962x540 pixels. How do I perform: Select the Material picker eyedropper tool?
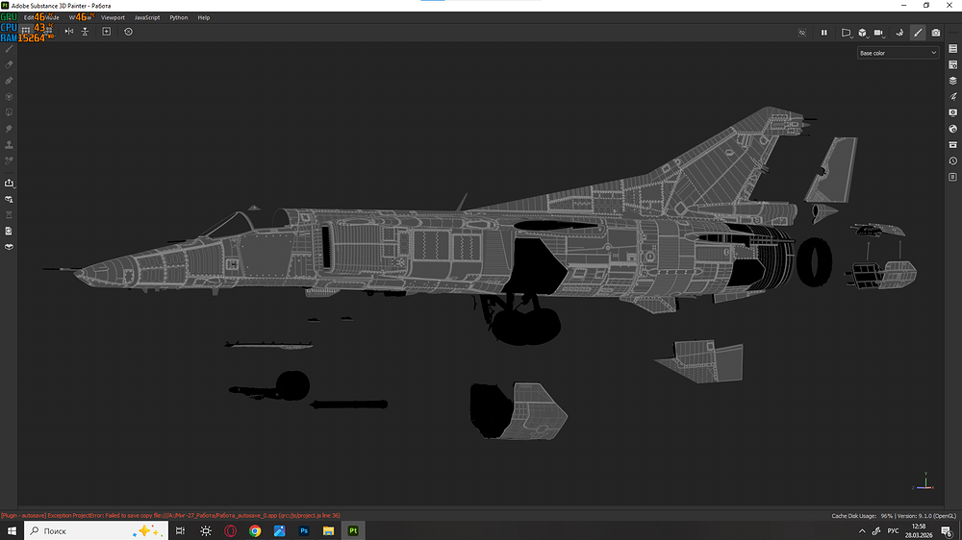coord(9,161)
